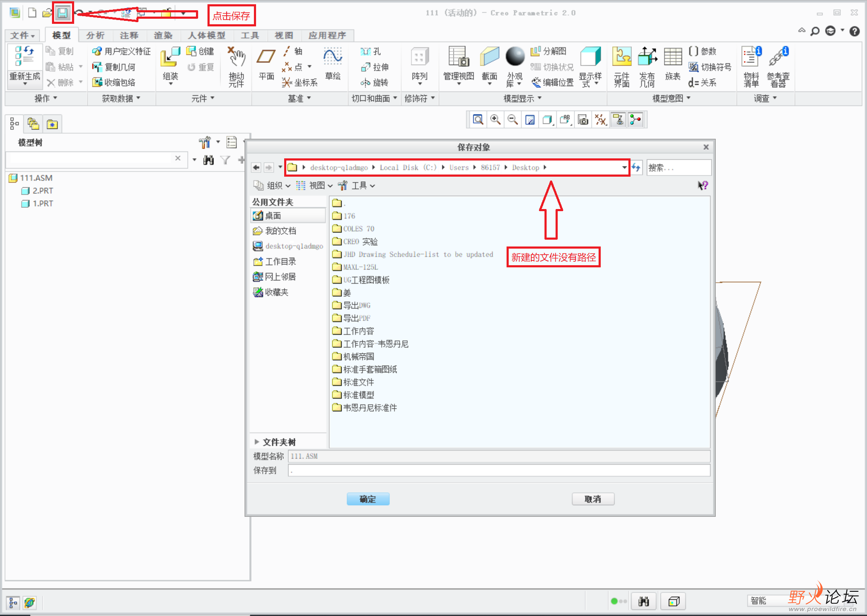
Task: Expand the 操作 group dropdown
Action: click(x=46, y=98)
